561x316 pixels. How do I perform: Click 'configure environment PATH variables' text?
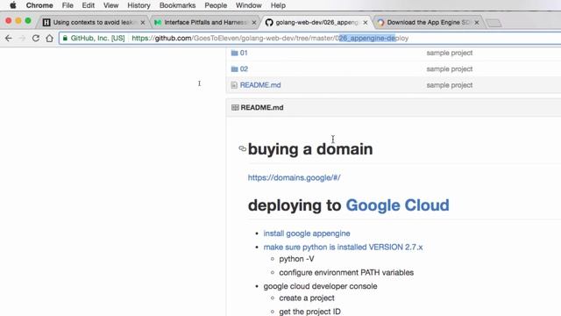pos(346,273)
